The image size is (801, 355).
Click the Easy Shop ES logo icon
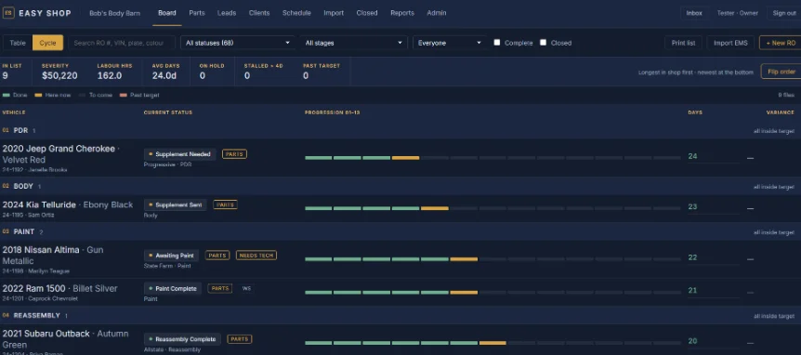tap(8, 13)
